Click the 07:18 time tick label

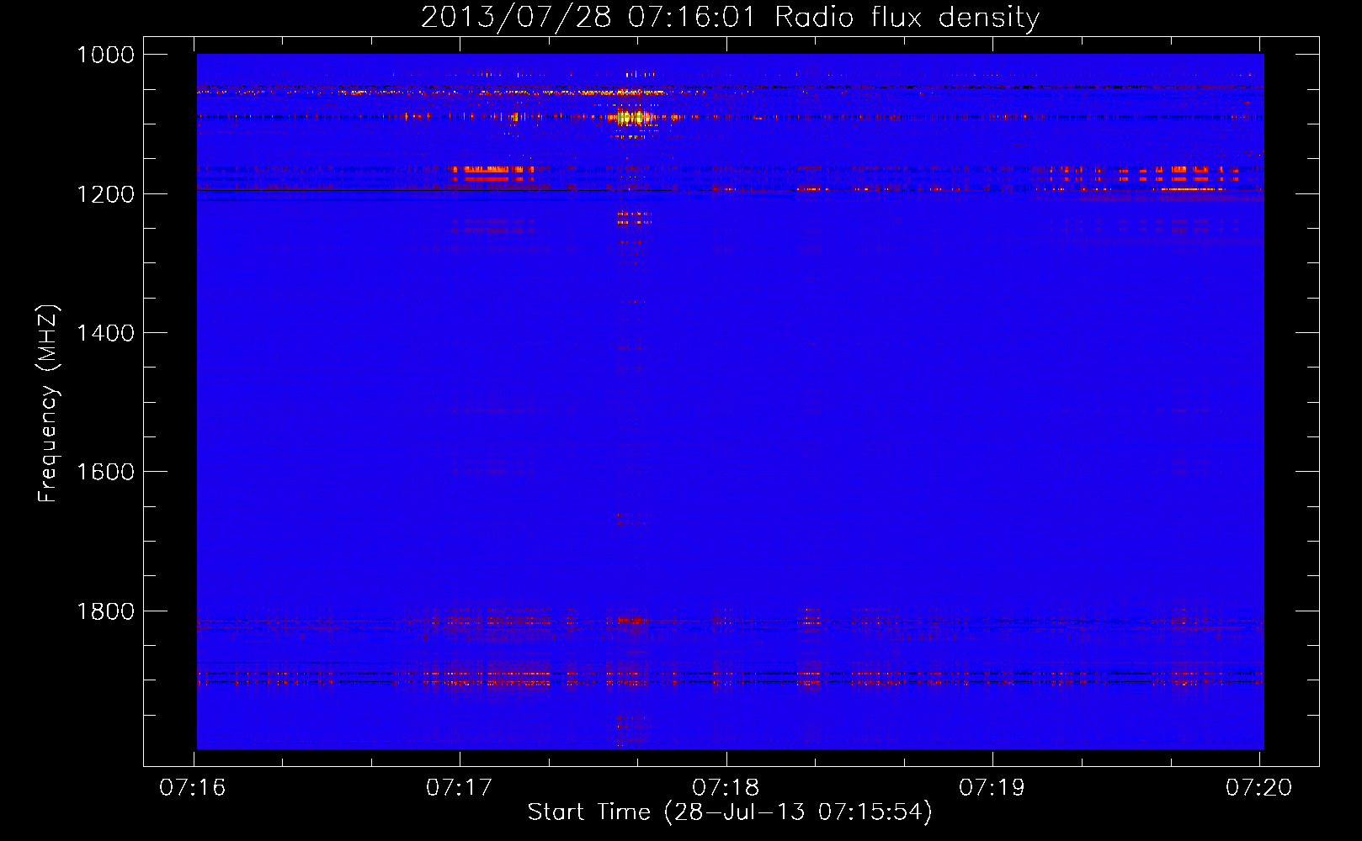coord(726,787)
